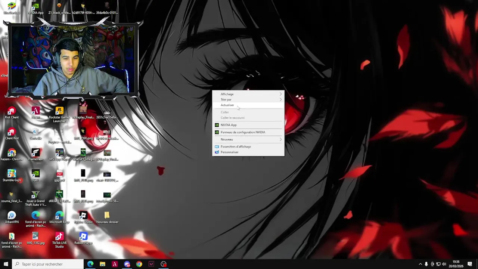The width and height of the screenshot is (478, 269).
Task: Select the ggg.pdf file on desktop
Action: 59,176
